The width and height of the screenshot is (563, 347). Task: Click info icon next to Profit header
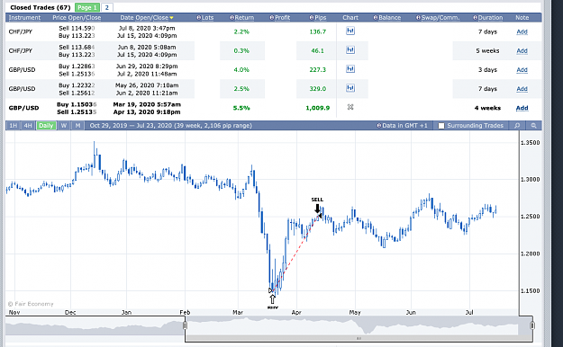point(272,18)
